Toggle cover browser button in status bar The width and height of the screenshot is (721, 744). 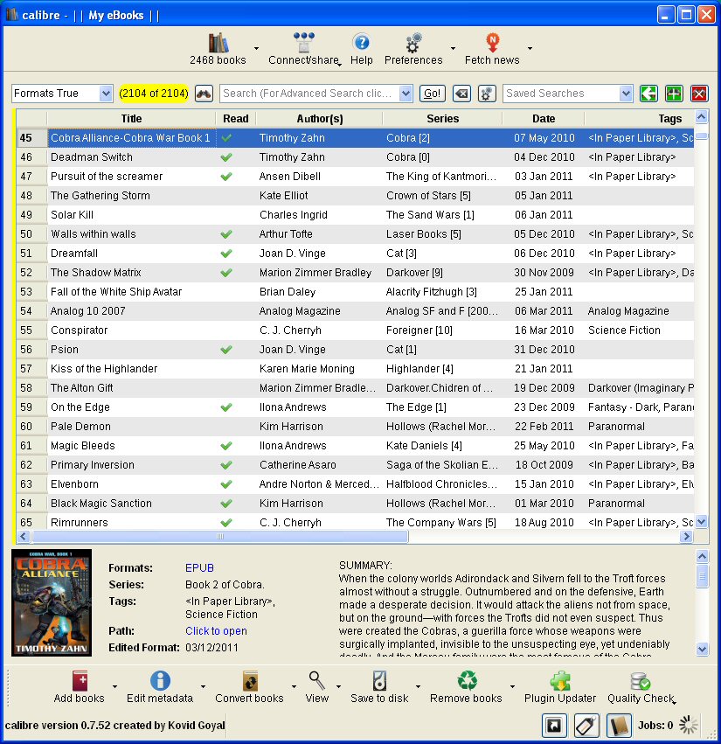[x=554, y=726]
